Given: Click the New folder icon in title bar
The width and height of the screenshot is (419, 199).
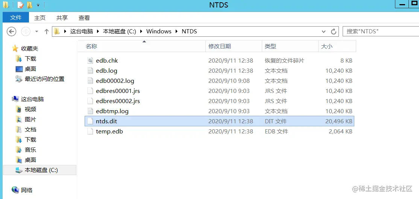Looking at the screenshot, I should (x=30, y=5).
